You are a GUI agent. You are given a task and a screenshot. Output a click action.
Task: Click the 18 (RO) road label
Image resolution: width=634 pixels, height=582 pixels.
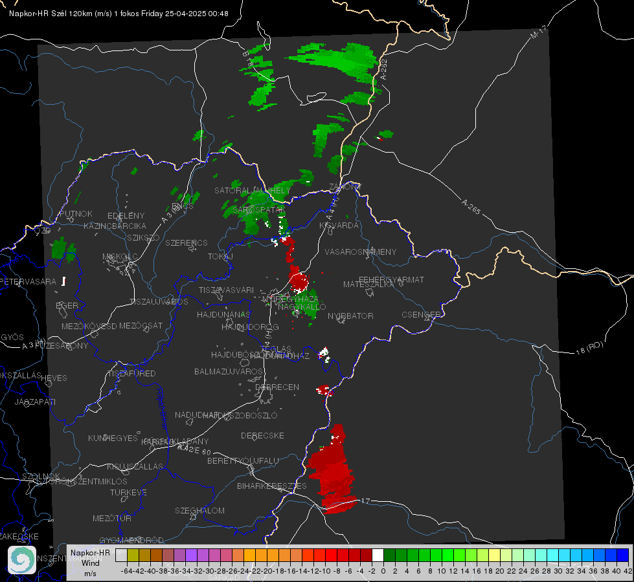[x=589, y=348]
